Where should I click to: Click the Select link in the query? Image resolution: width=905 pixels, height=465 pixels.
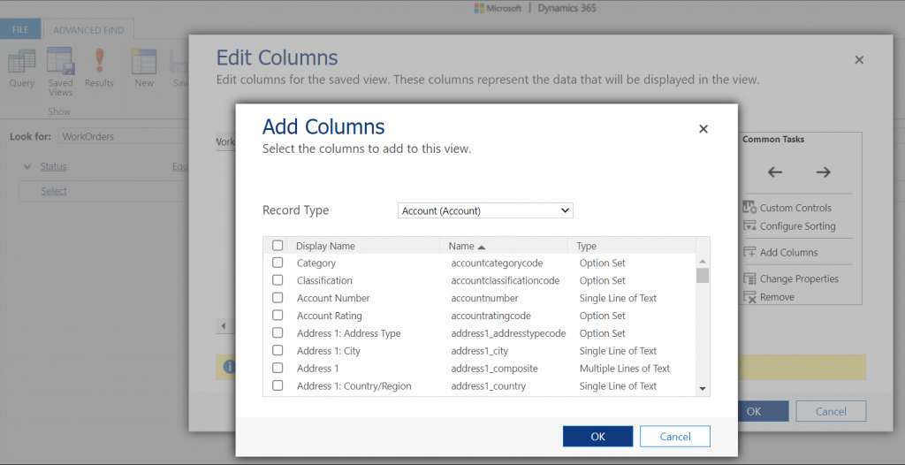(54, 191)
